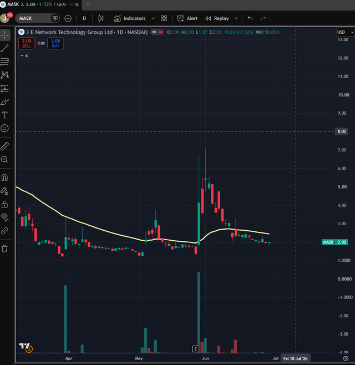Expand the Replay options dropdown arrow
Image resolution: width=355 pixels, height=365 pixels.
[236, 18]
